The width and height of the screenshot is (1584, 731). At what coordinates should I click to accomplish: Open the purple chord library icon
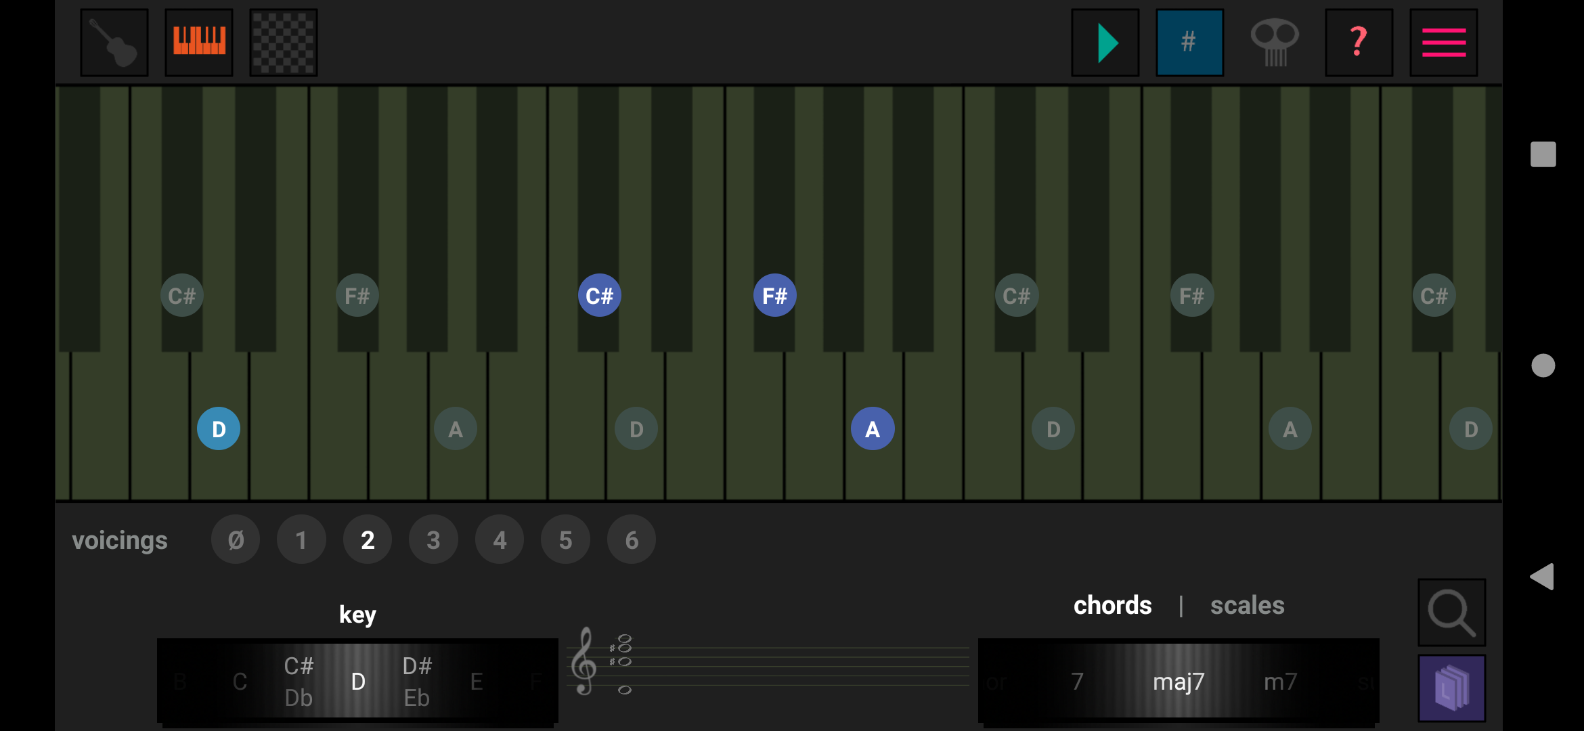point(1452,688)
